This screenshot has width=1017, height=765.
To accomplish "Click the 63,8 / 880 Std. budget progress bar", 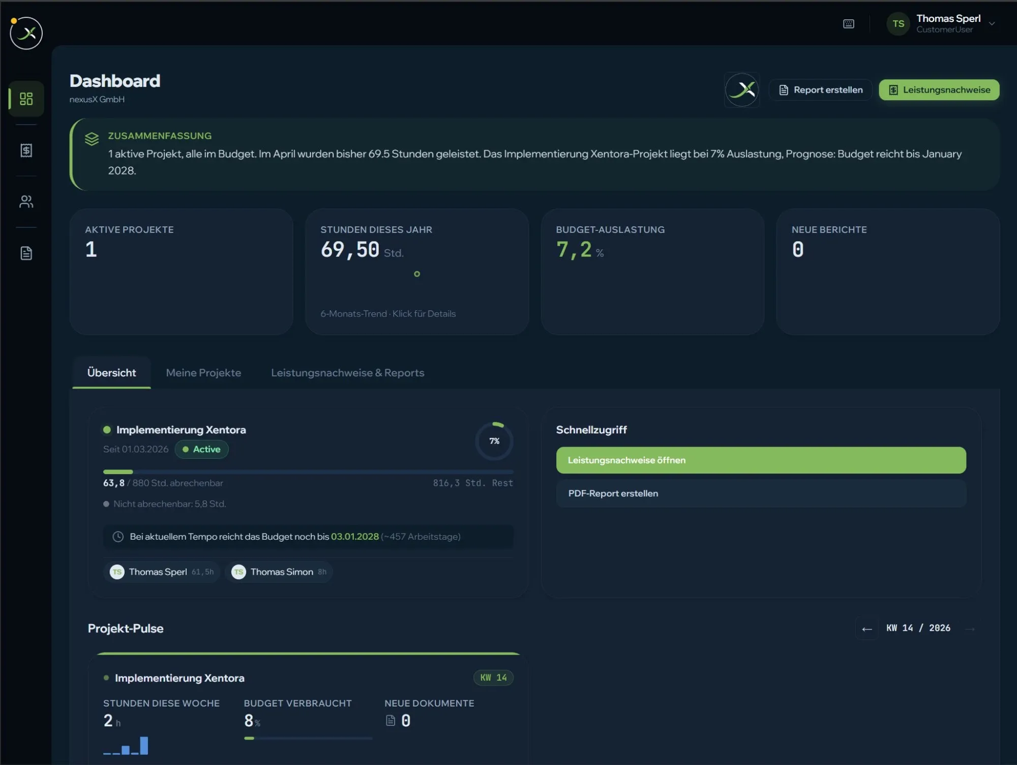I will [x=308, y=472].
